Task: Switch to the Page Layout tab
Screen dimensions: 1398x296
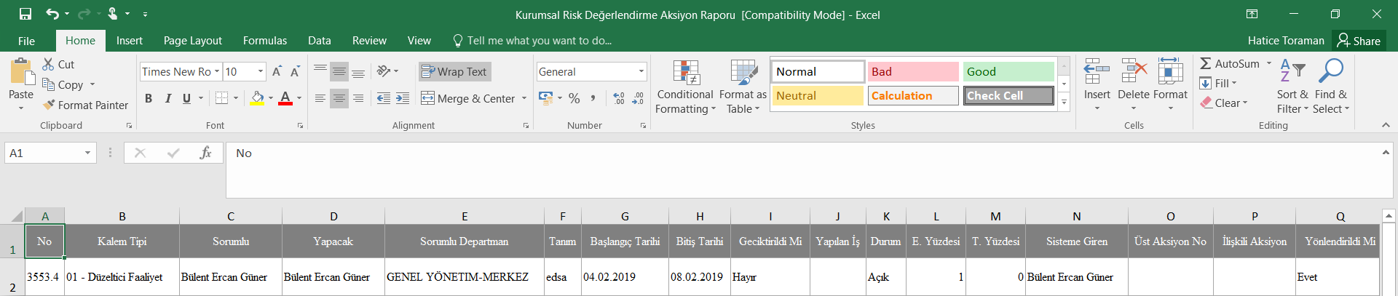Action: pyautogui.click(x=192, y=41)
